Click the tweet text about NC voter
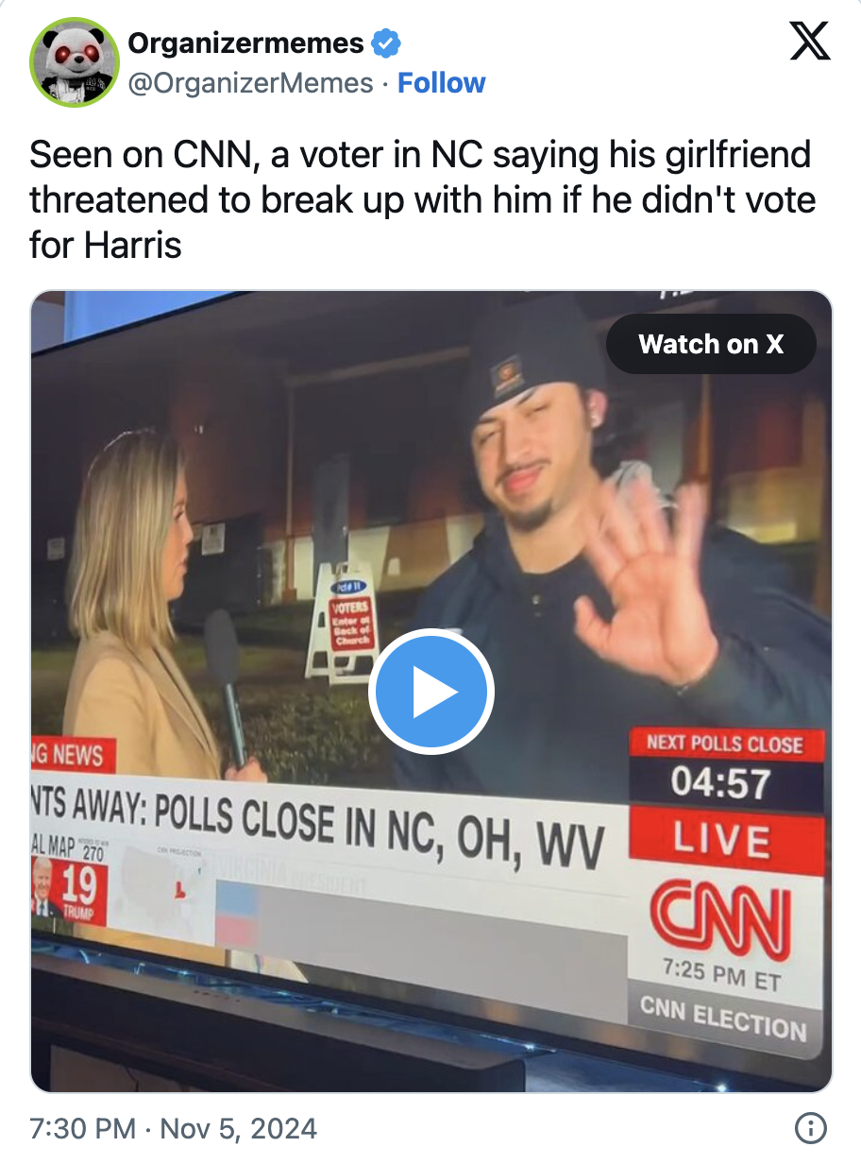 pyautogui.click(x=421, y=200)
